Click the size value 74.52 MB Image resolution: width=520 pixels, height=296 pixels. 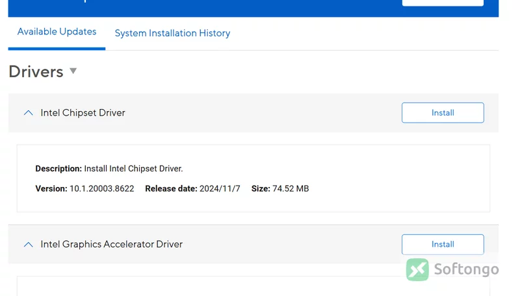291,189
